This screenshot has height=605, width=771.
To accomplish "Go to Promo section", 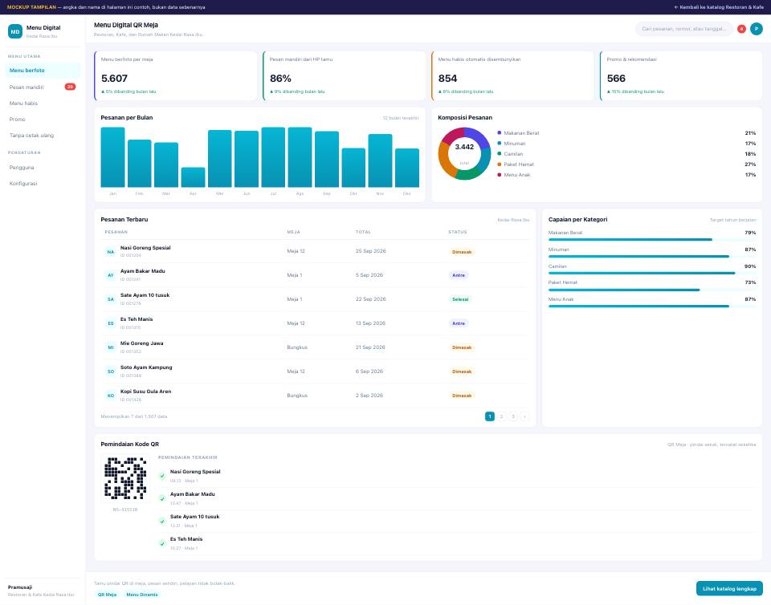I will 43,120.
